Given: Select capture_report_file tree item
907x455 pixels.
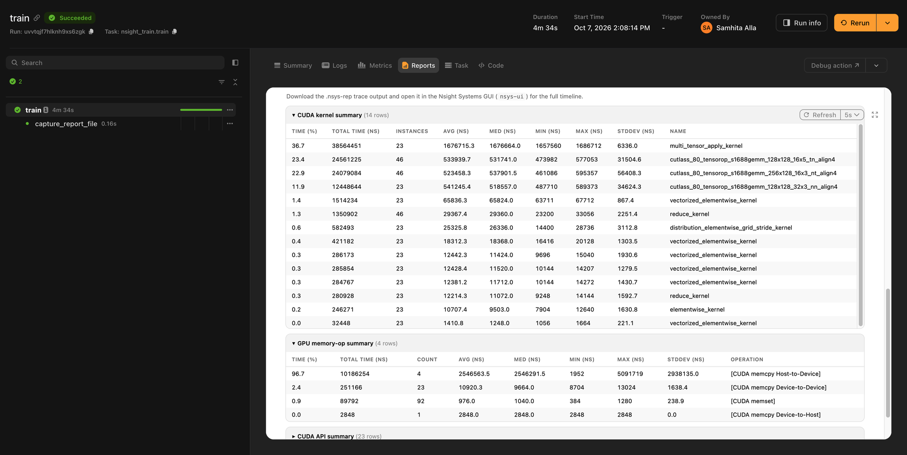Looking at the screenshot, I should click(66, 123).
